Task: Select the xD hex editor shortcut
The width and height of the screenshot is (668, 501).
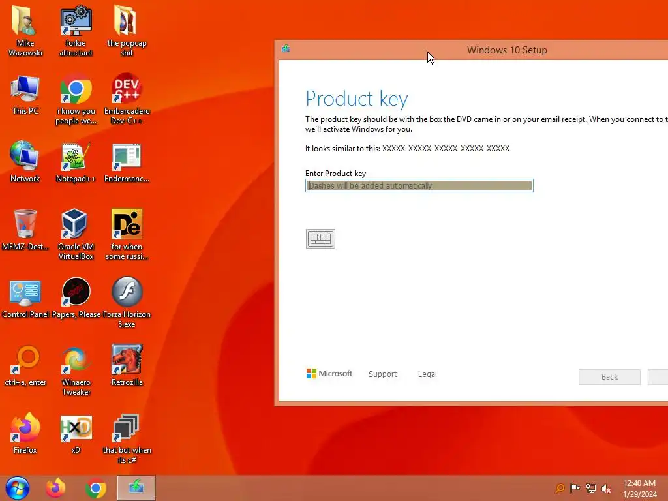Action: [76, 433]
